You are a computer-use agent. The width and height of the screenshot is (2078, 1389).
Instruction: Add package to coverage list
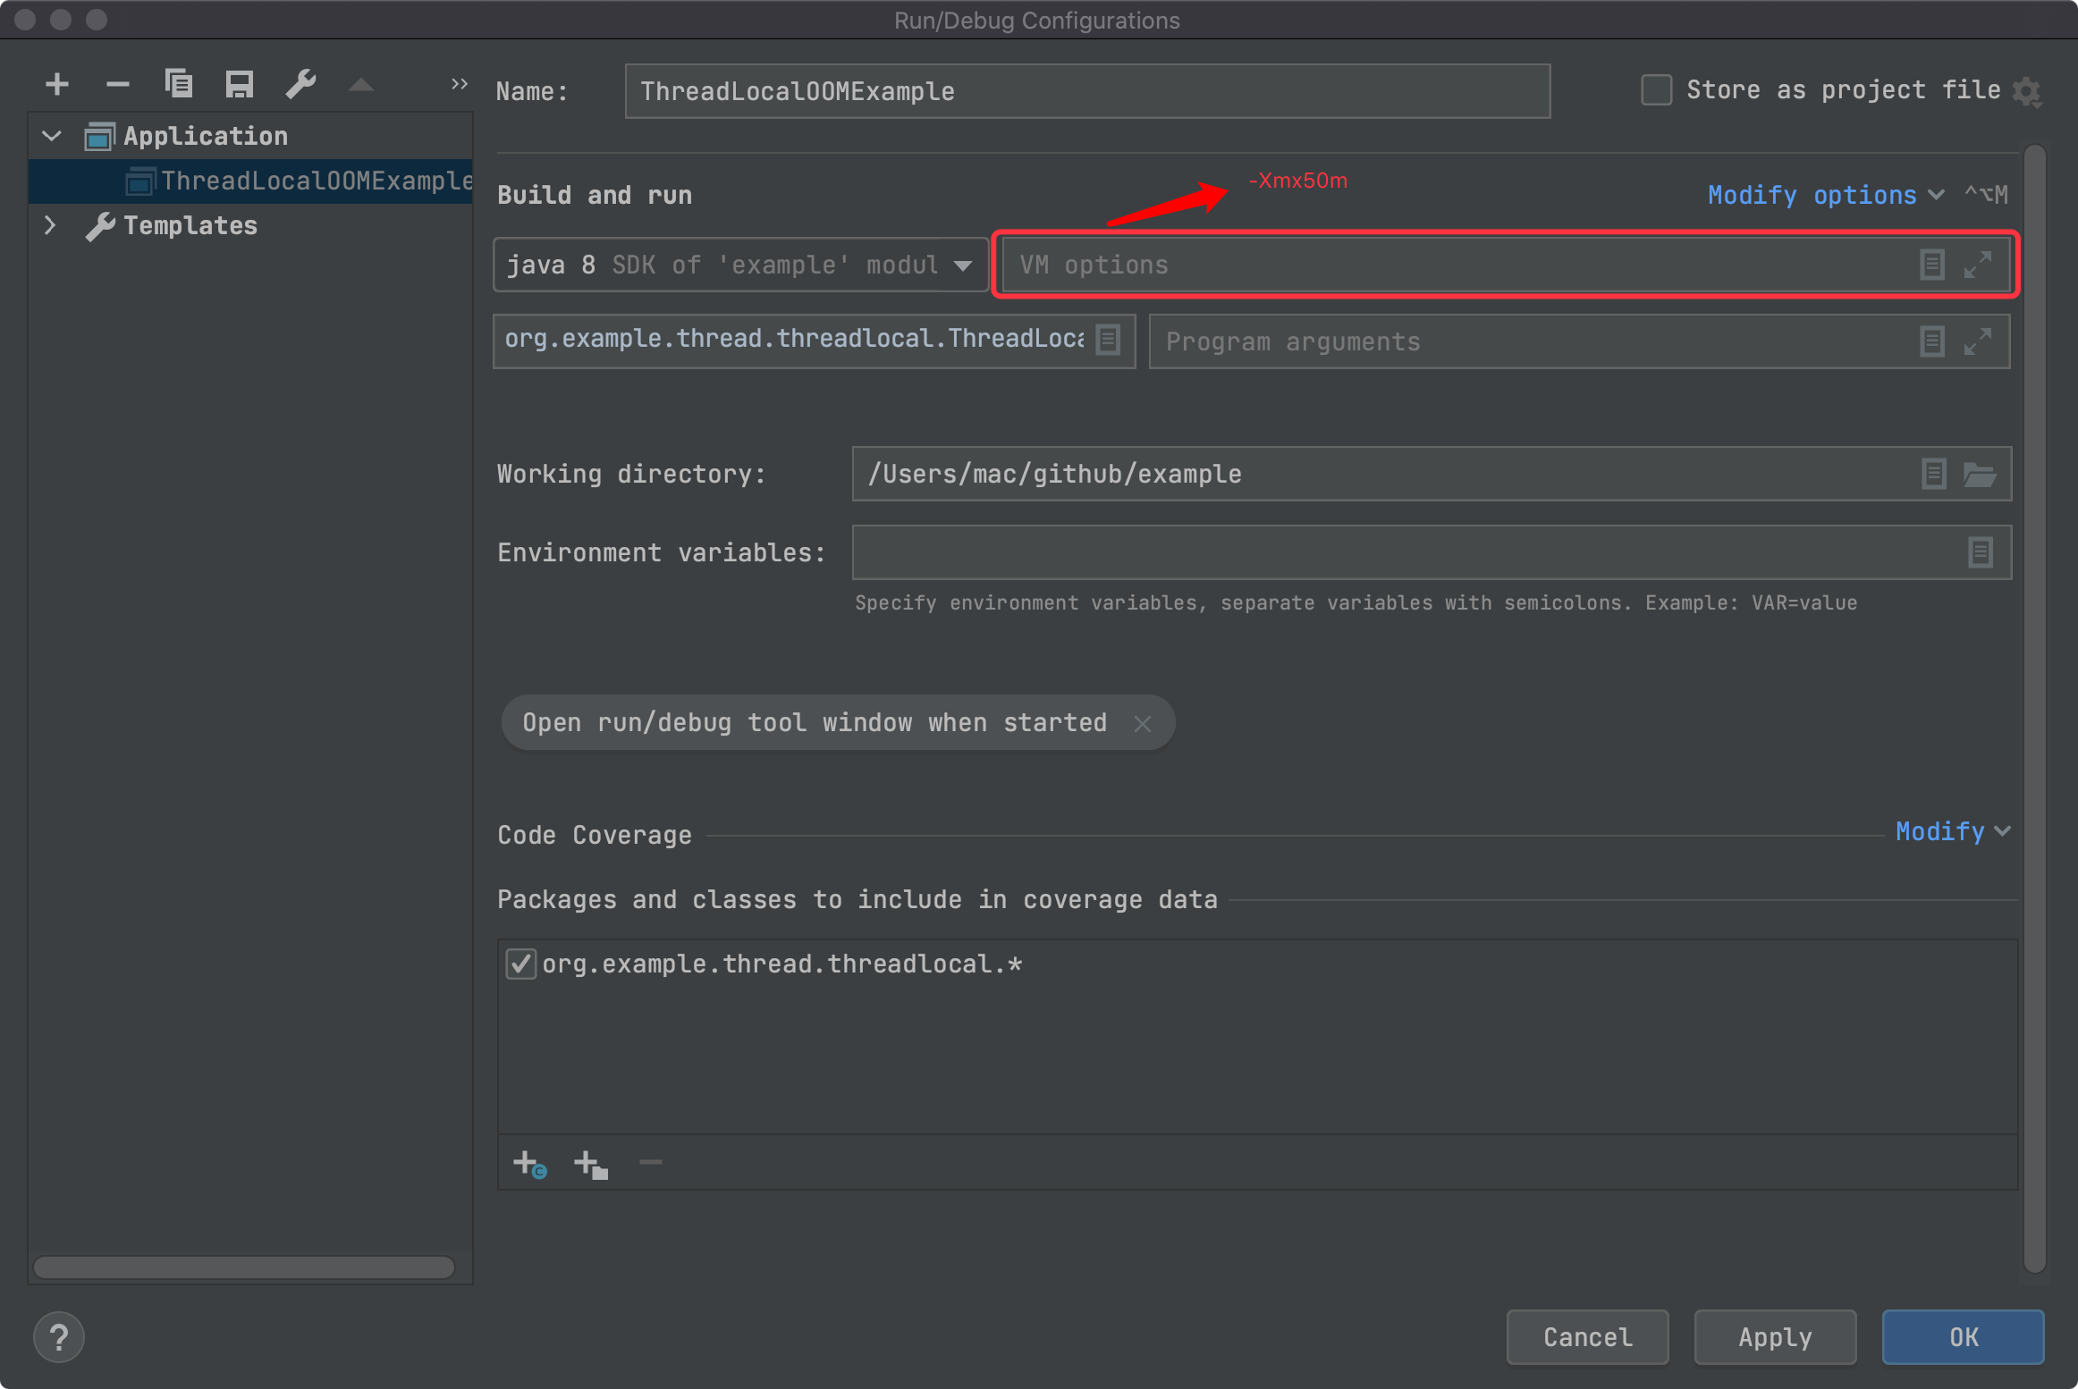pyautogui.click(x=591, y=1164)
